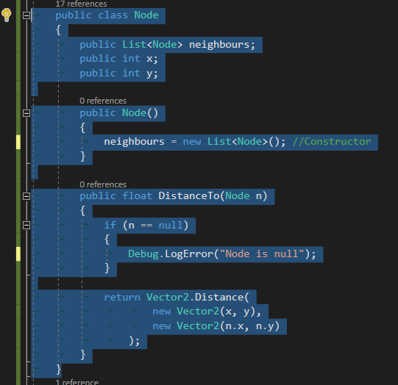This screenshot has width=398, height=385.
Task: Click the lightbulb quick actions icon
Action: pyautogui.click(x=7, y=15)
